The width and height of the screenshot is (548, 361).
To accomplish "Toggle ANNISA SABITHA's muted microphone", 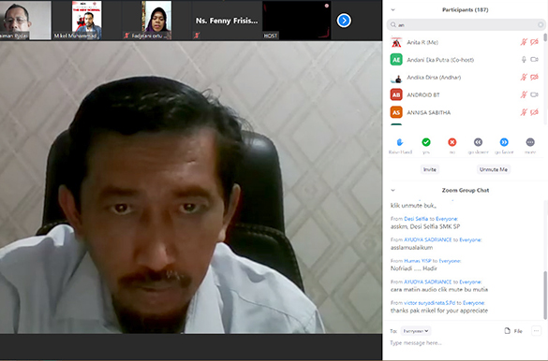I will click(524, 112).
